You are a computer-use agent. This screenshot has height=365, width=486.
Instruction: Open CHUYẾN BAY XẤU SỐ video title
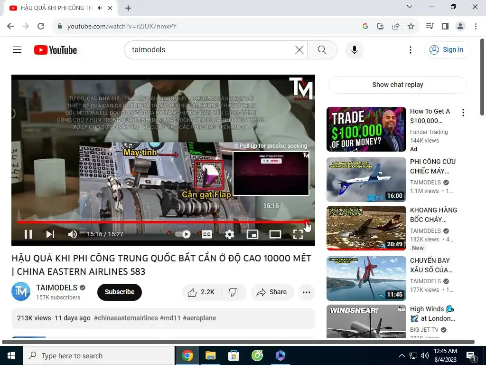pyautogui.click(x=431, y=265)
